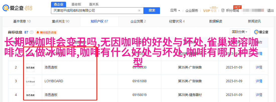
Task: Click the 积分商城 store icon
Action: click(223, 10)
